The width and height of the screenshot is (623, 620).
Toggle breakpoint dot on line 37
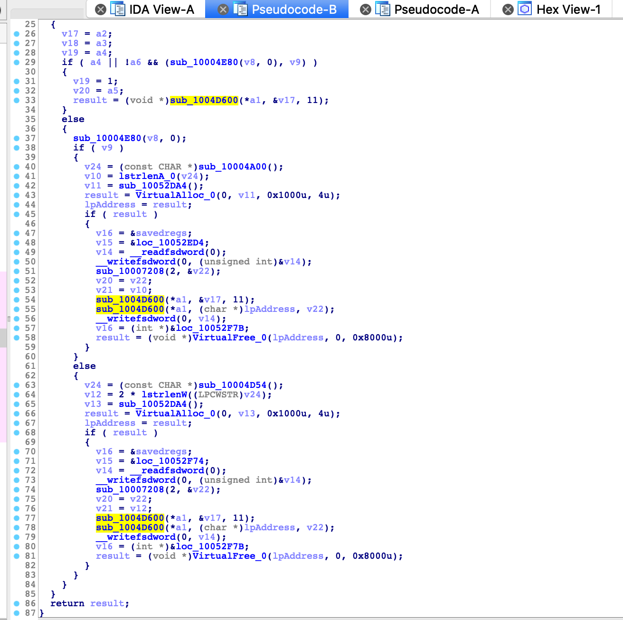[17, 138]
